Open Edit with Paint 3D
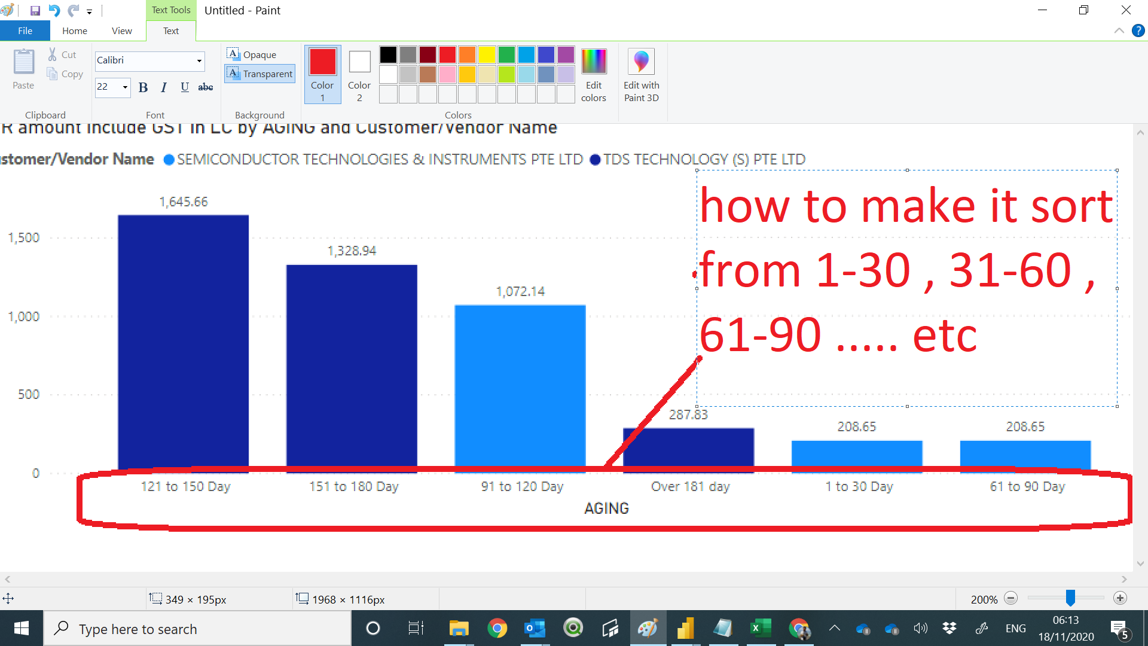Screen dimensions: 1148x646 (641, 75)
